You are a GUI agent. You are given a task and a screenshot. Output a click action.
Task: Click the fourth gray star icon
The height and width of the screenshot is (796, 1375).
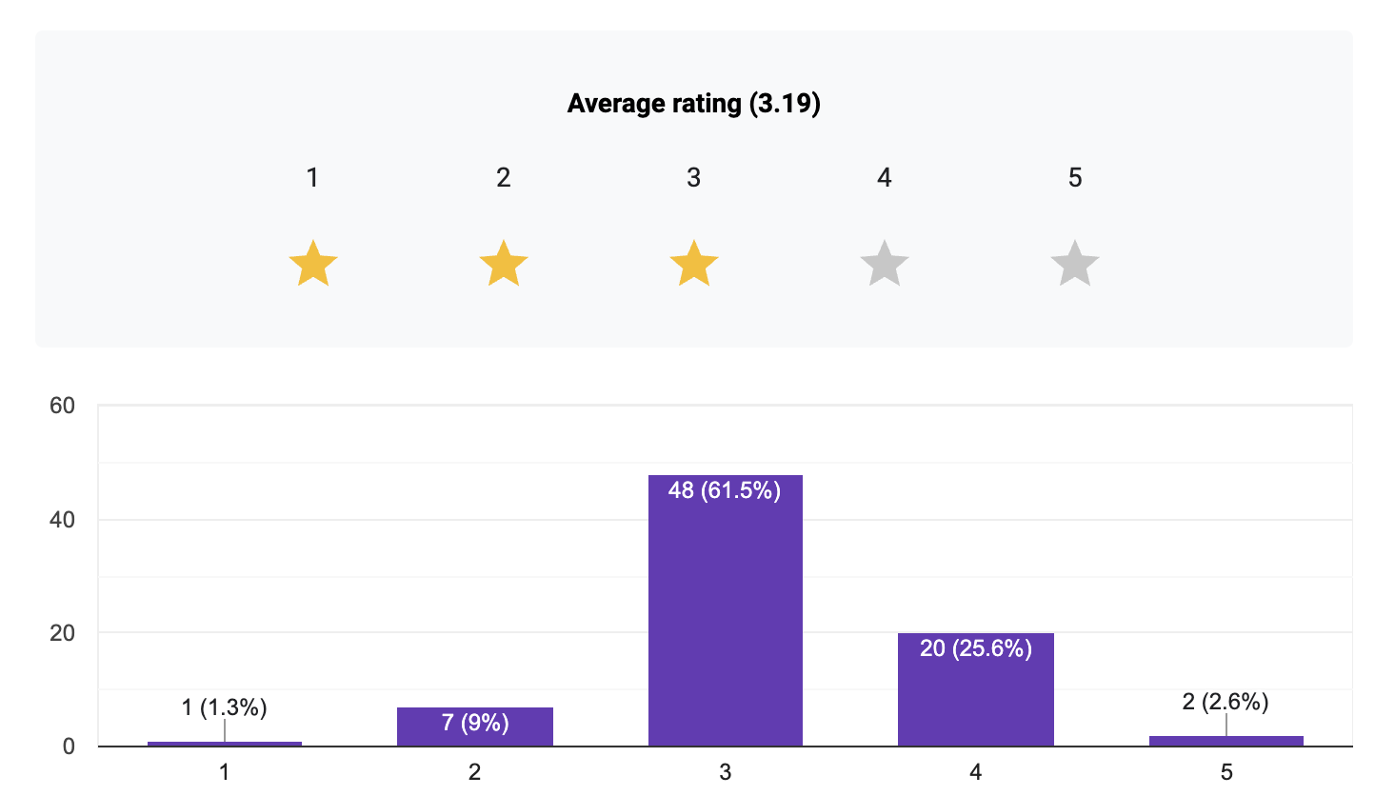885,264
